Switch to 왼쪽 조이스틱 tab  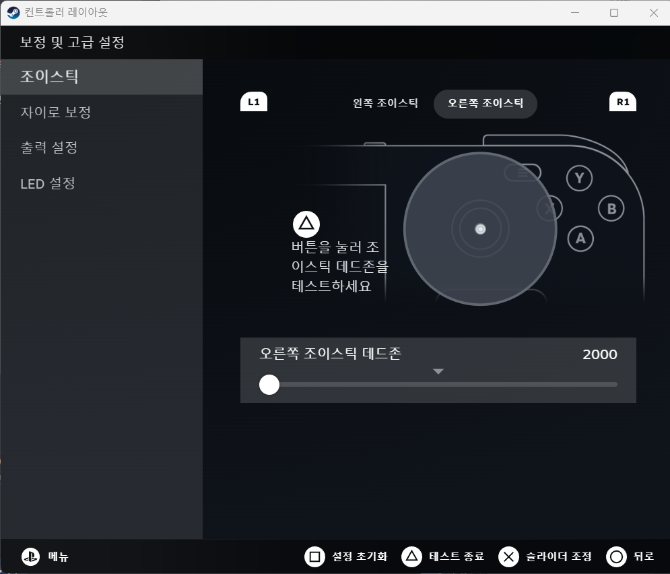tap(385, 104)
